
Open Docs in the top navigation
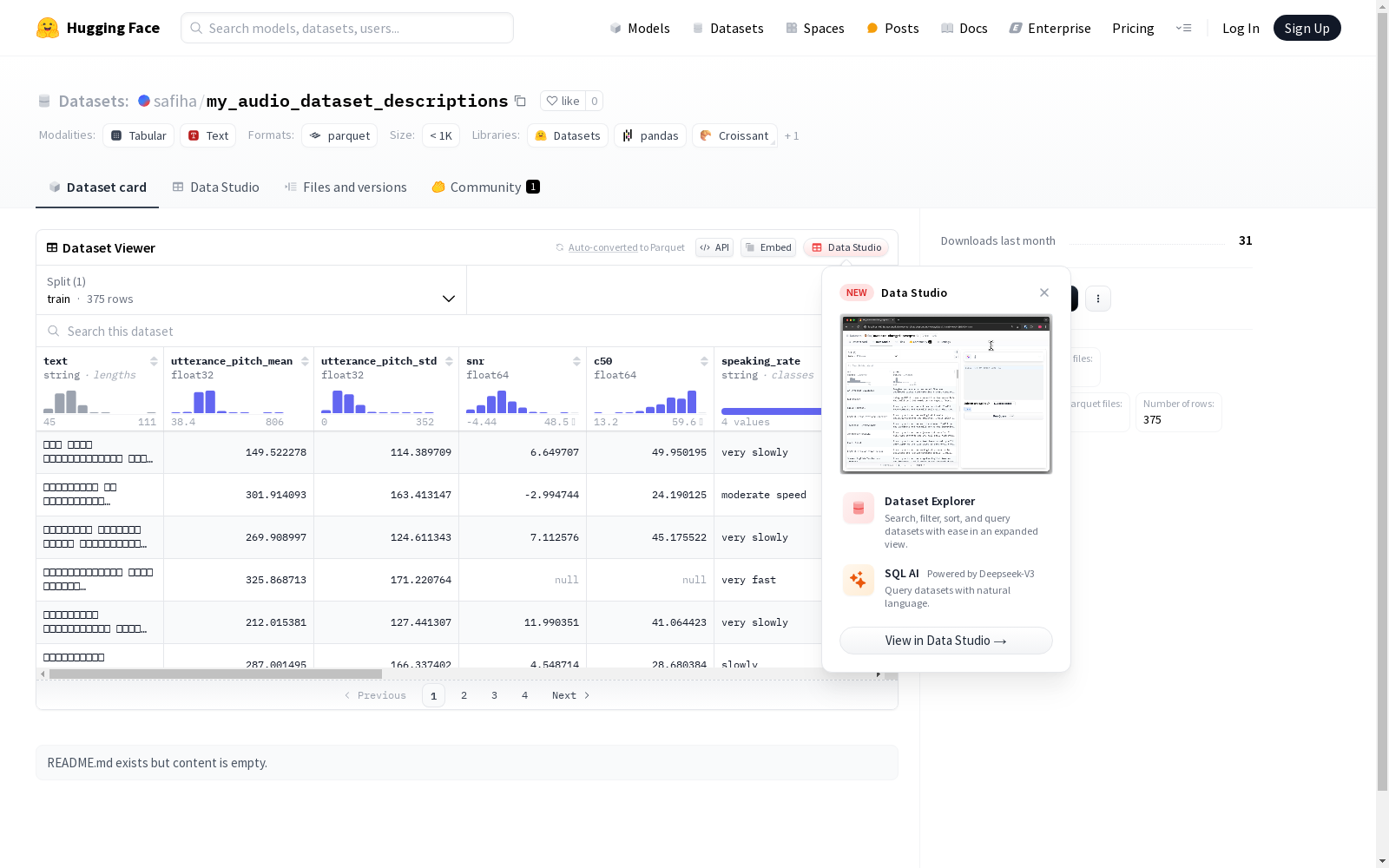(964, 28)
